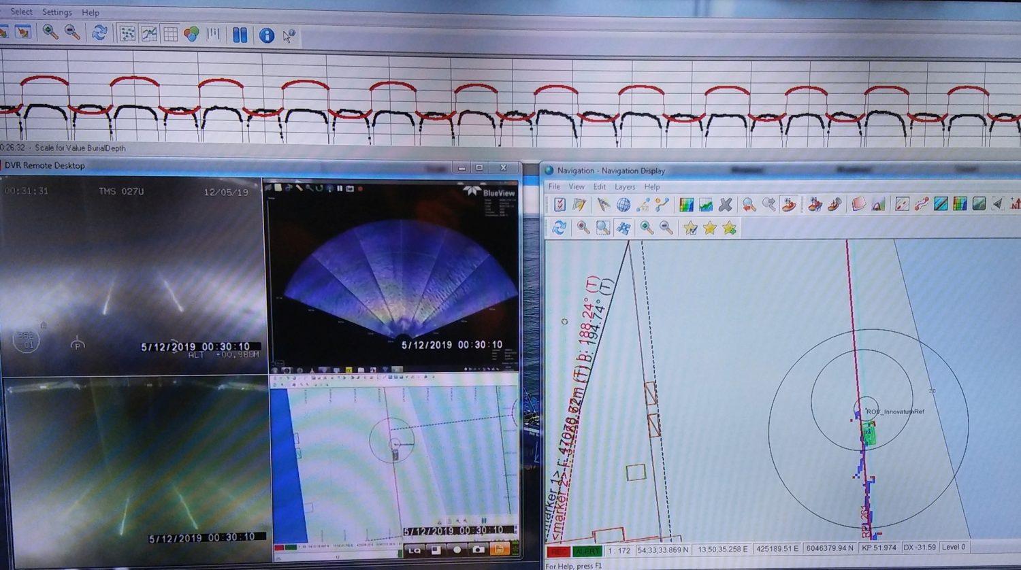Open the Select menu in chart window
Screen dimensions: 1021x570
click(21, 12)
